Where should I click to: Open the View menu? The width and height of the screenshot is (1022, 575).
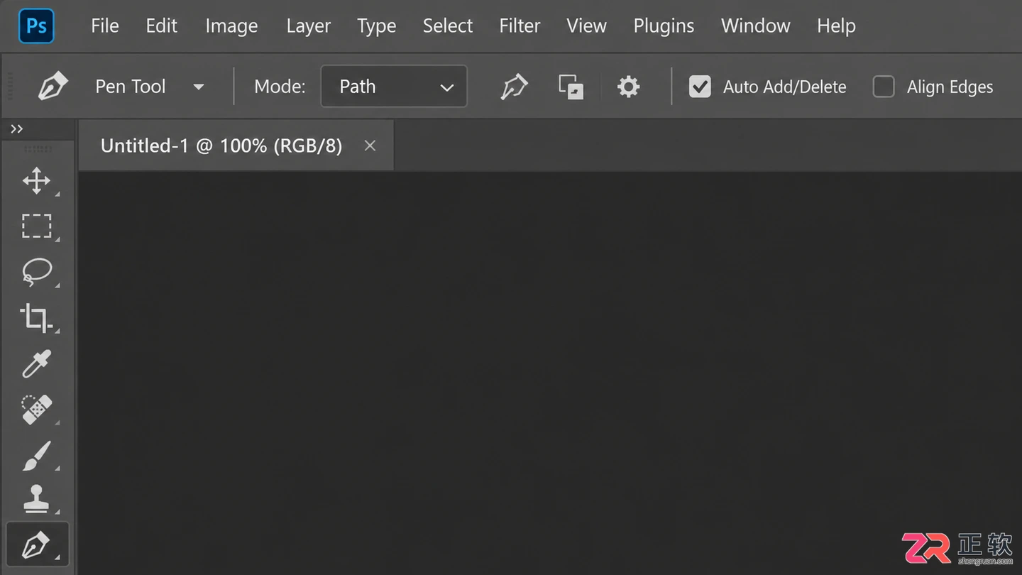point(586,26)
